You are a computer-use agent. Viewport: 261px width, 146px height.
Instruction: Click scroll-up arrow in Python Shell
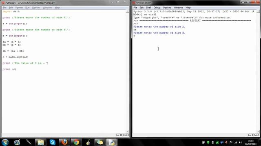pos(258,11)
